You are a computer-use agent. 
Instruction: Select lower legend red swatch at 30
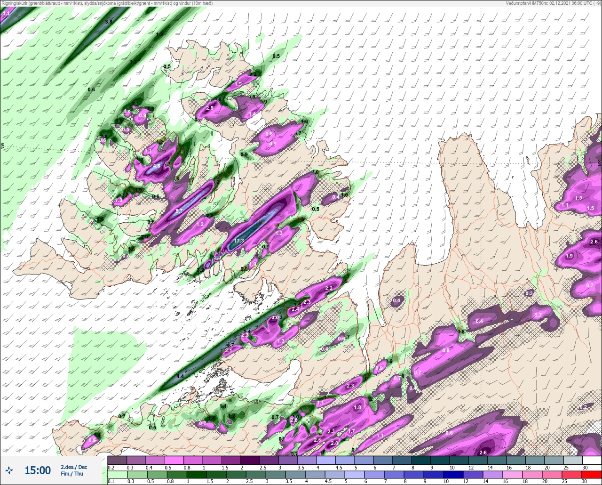point(592,475)
